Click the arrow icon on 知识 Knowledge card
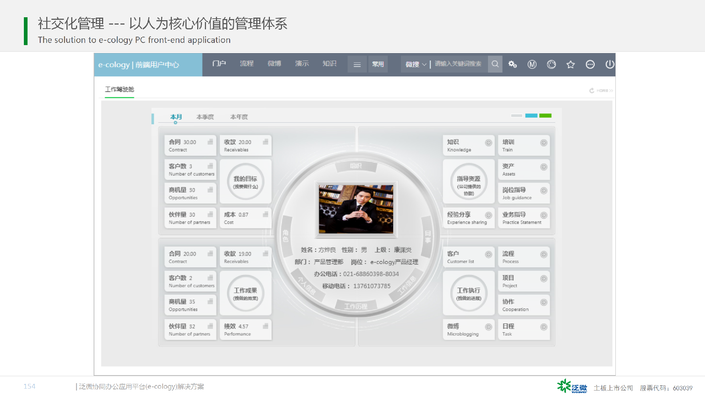This screenshot has width=705, height=396. coord(488,143)
